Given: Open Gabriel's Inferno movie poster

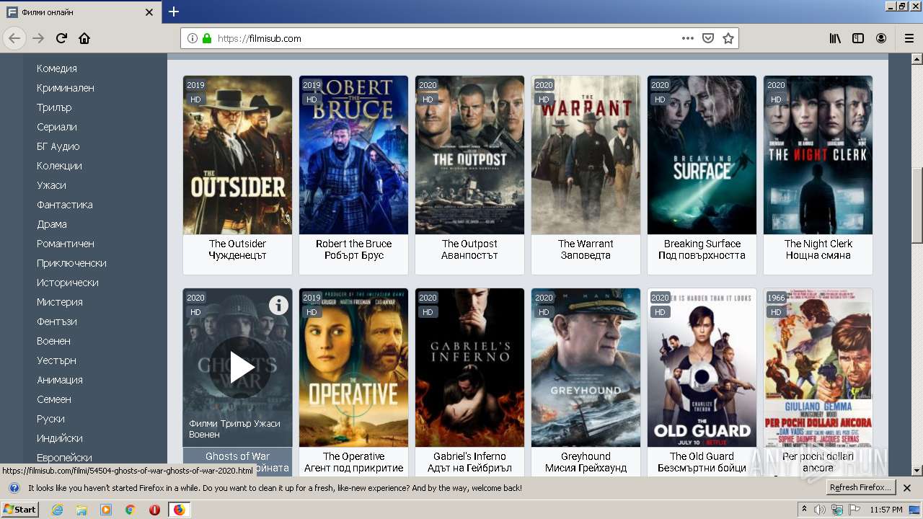Looking at the screenshot, I should (469, 368).
